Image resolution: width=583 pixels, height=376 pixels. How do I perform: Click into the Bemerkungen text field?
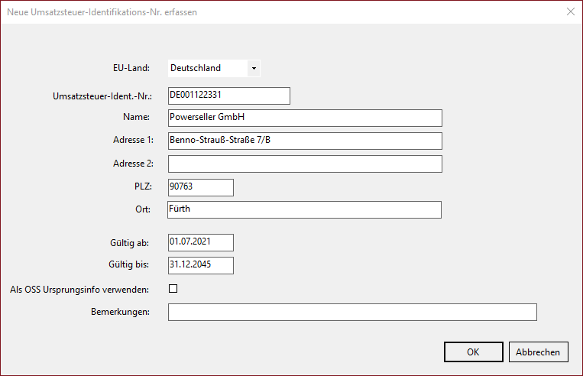coord(352,312)
